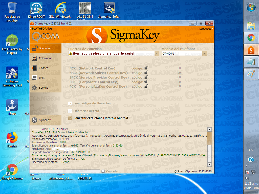Open the Calculador section
259x194 pixels.
click(46, 58)
